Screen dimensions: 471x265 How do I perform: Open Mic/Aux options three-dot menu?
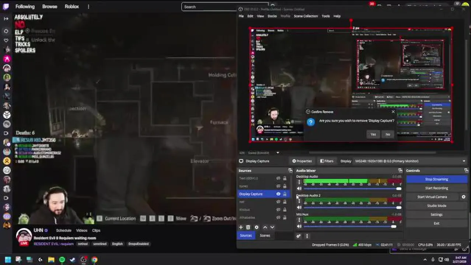tap(299, 220)
